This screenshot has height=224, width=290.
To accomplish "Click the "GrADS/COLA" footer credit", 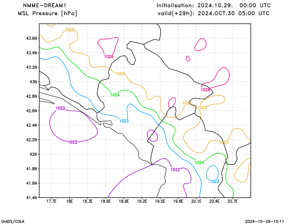I will pos(13,221).
